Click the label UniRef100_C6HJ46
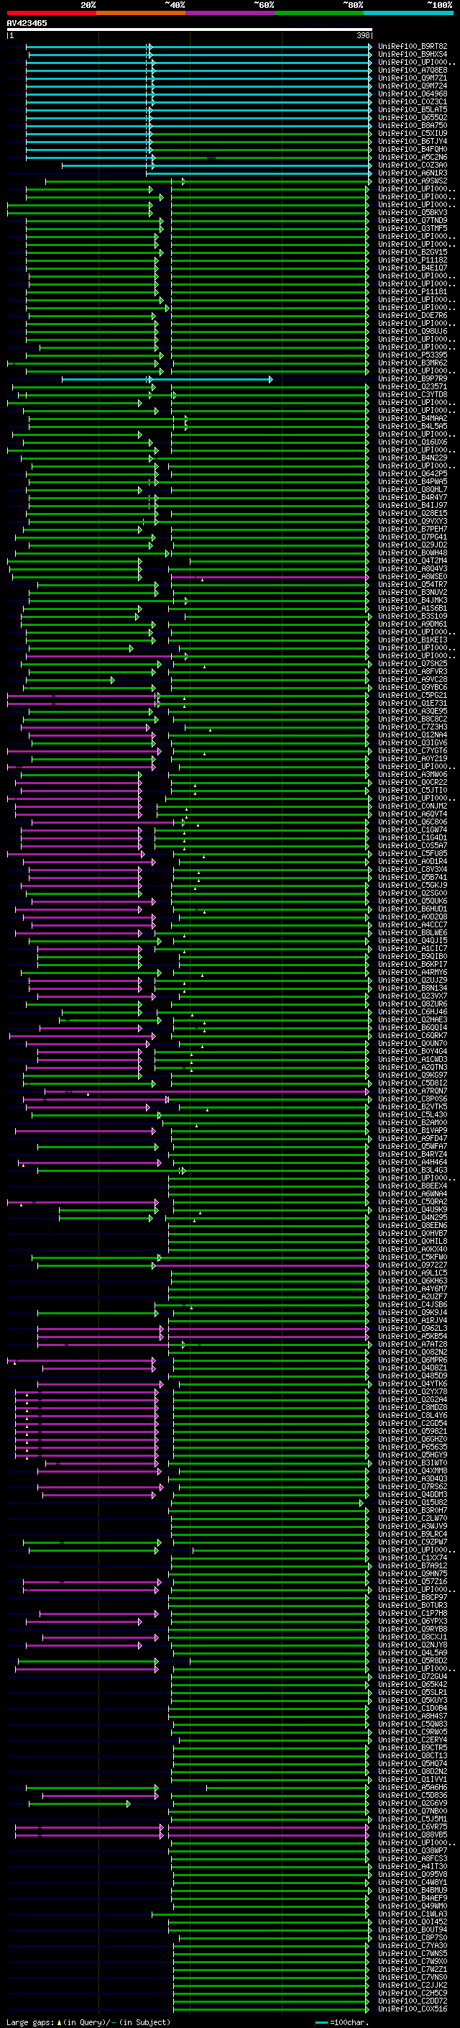The image size is (460, 2028). coord(413,1011)
